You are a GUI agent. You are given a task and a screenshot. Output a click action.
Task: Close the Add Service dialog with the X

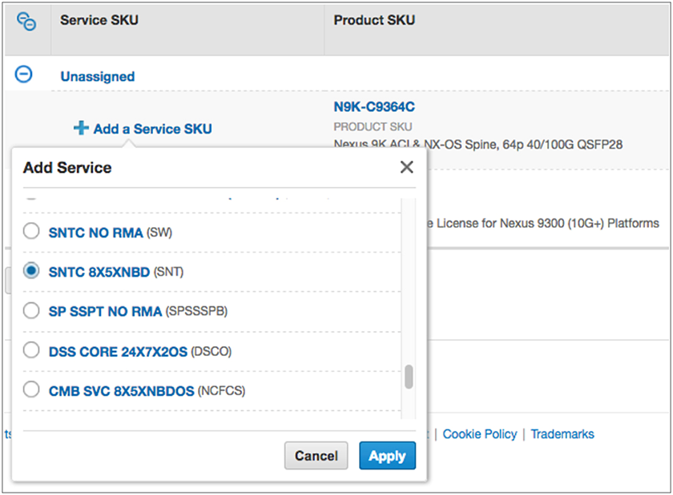406,167
